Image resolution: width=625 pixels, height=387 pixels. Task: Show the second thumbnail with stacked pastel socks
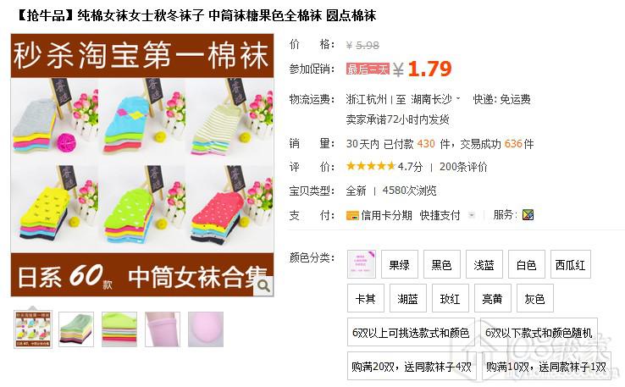pyautogui.click(x=76, y=329)
